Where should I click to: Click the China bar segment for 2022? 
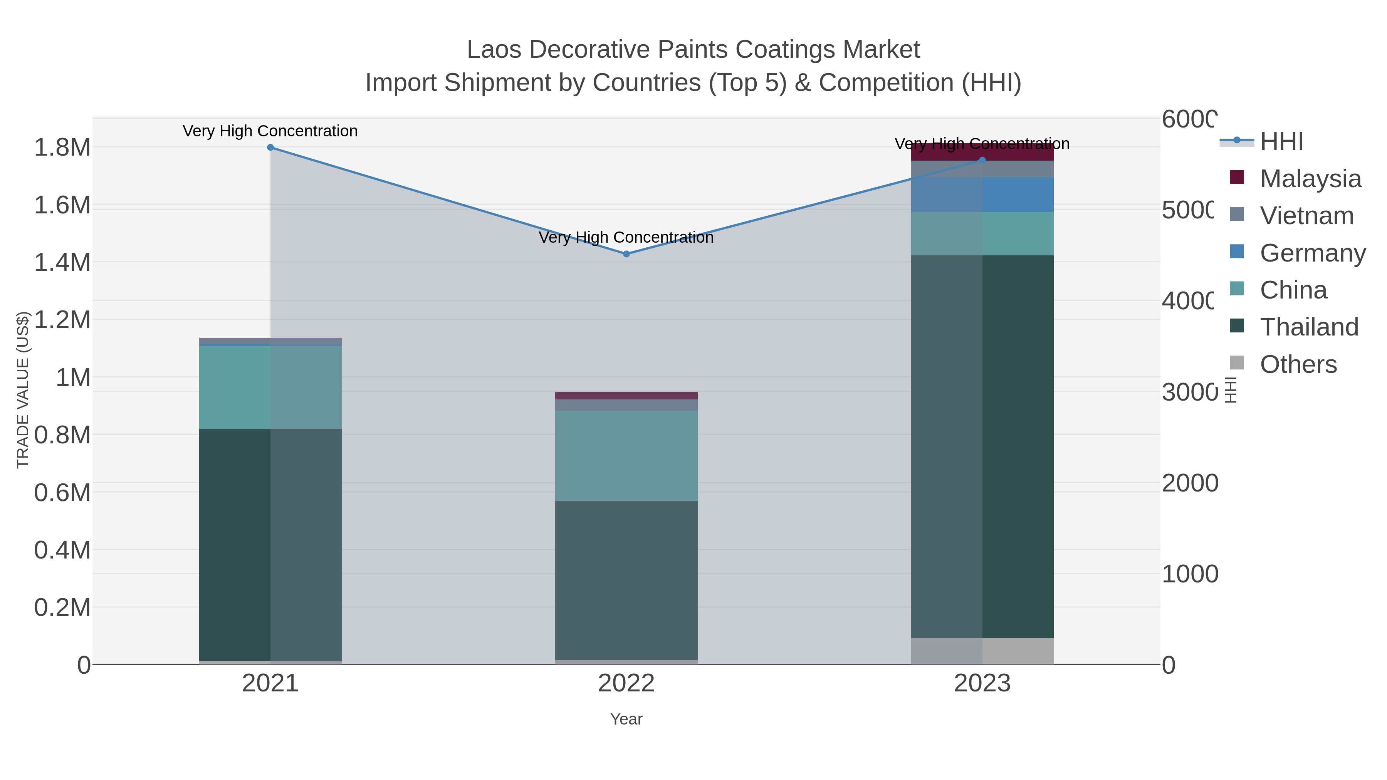click(x=626, y=456)
